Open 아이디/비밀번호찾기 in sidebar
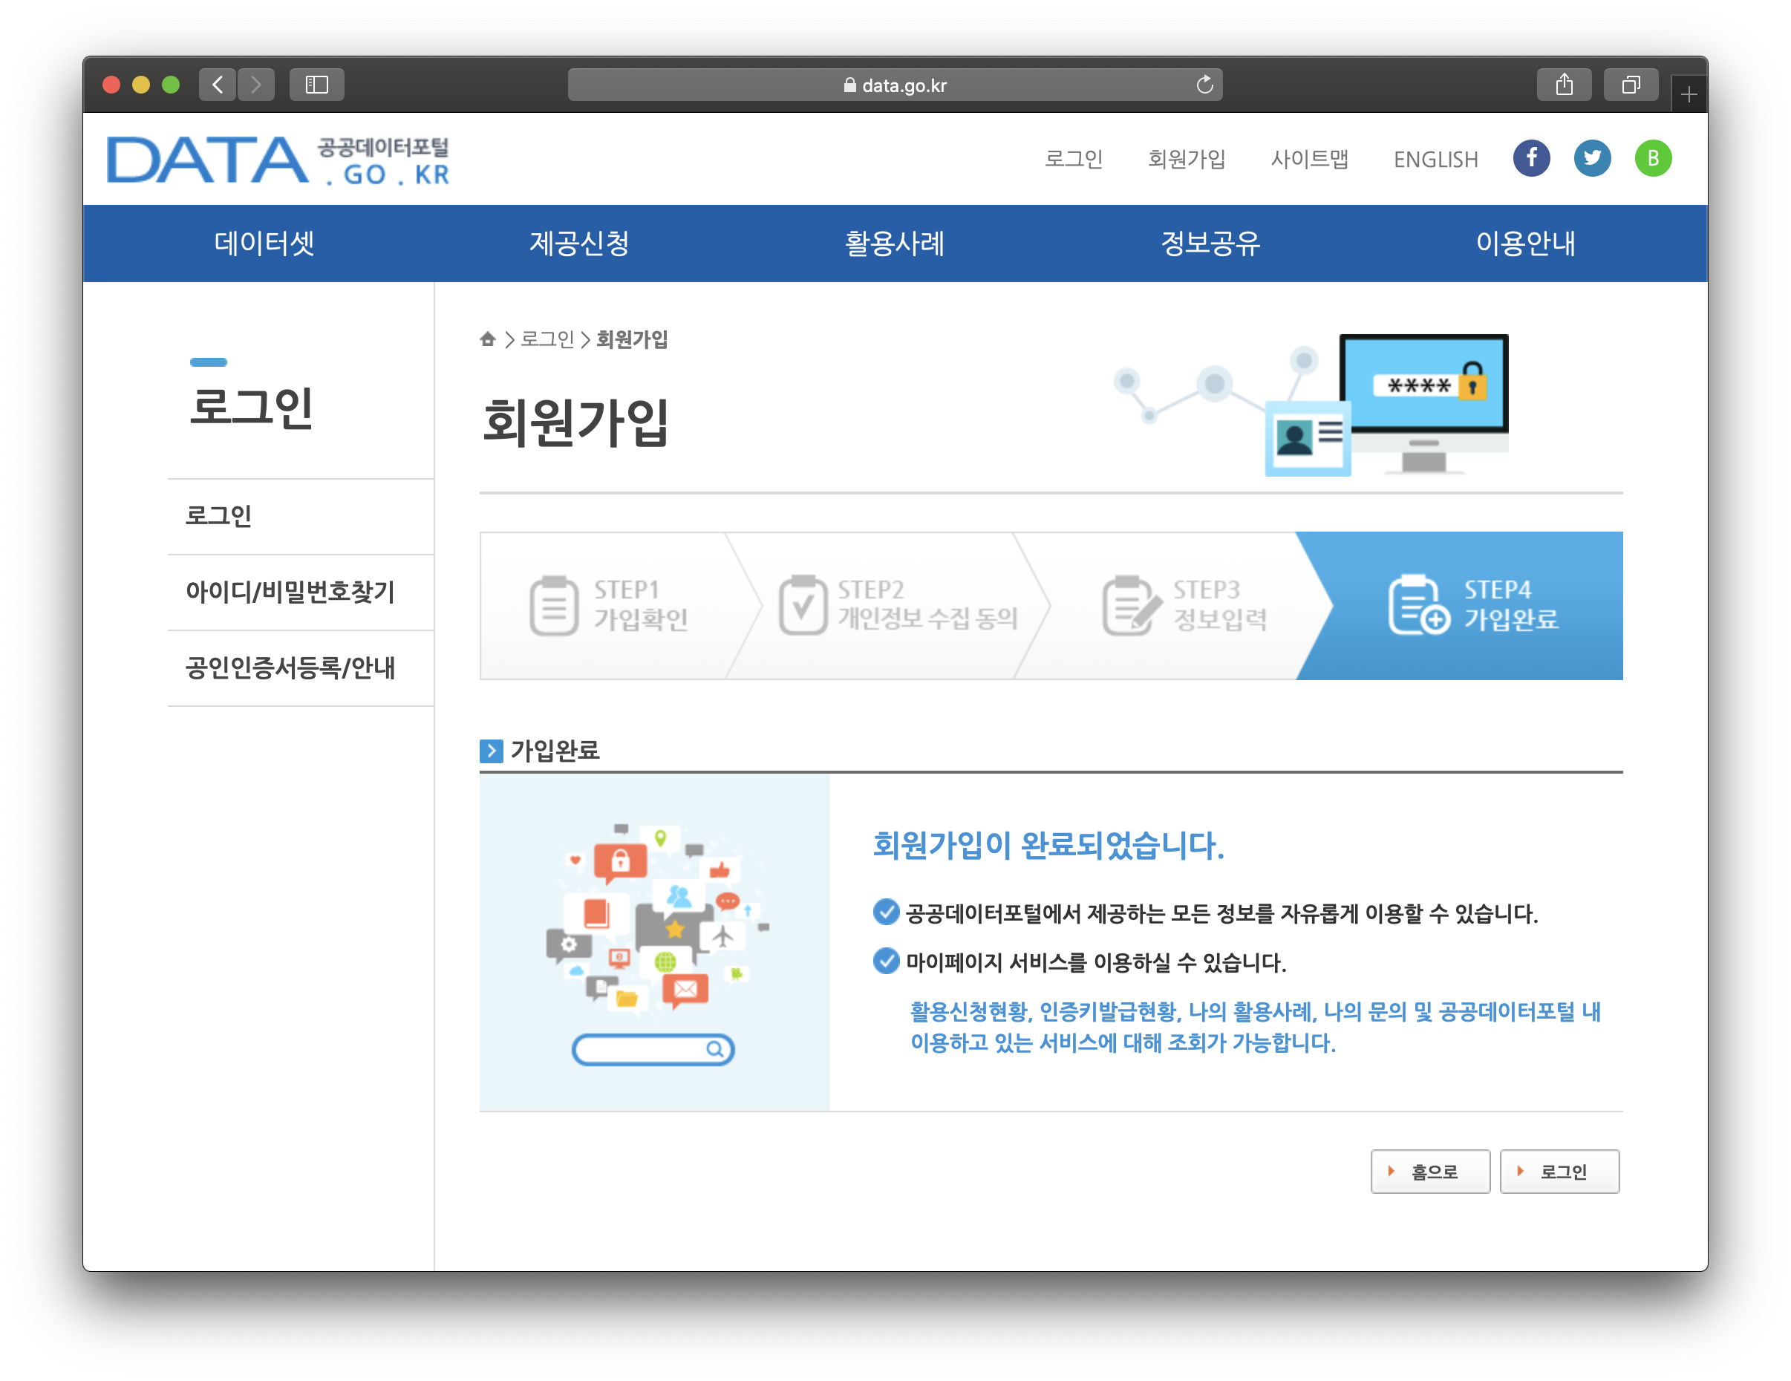The width and height of the screenshot is (1791, 1381). pos(290,591)
